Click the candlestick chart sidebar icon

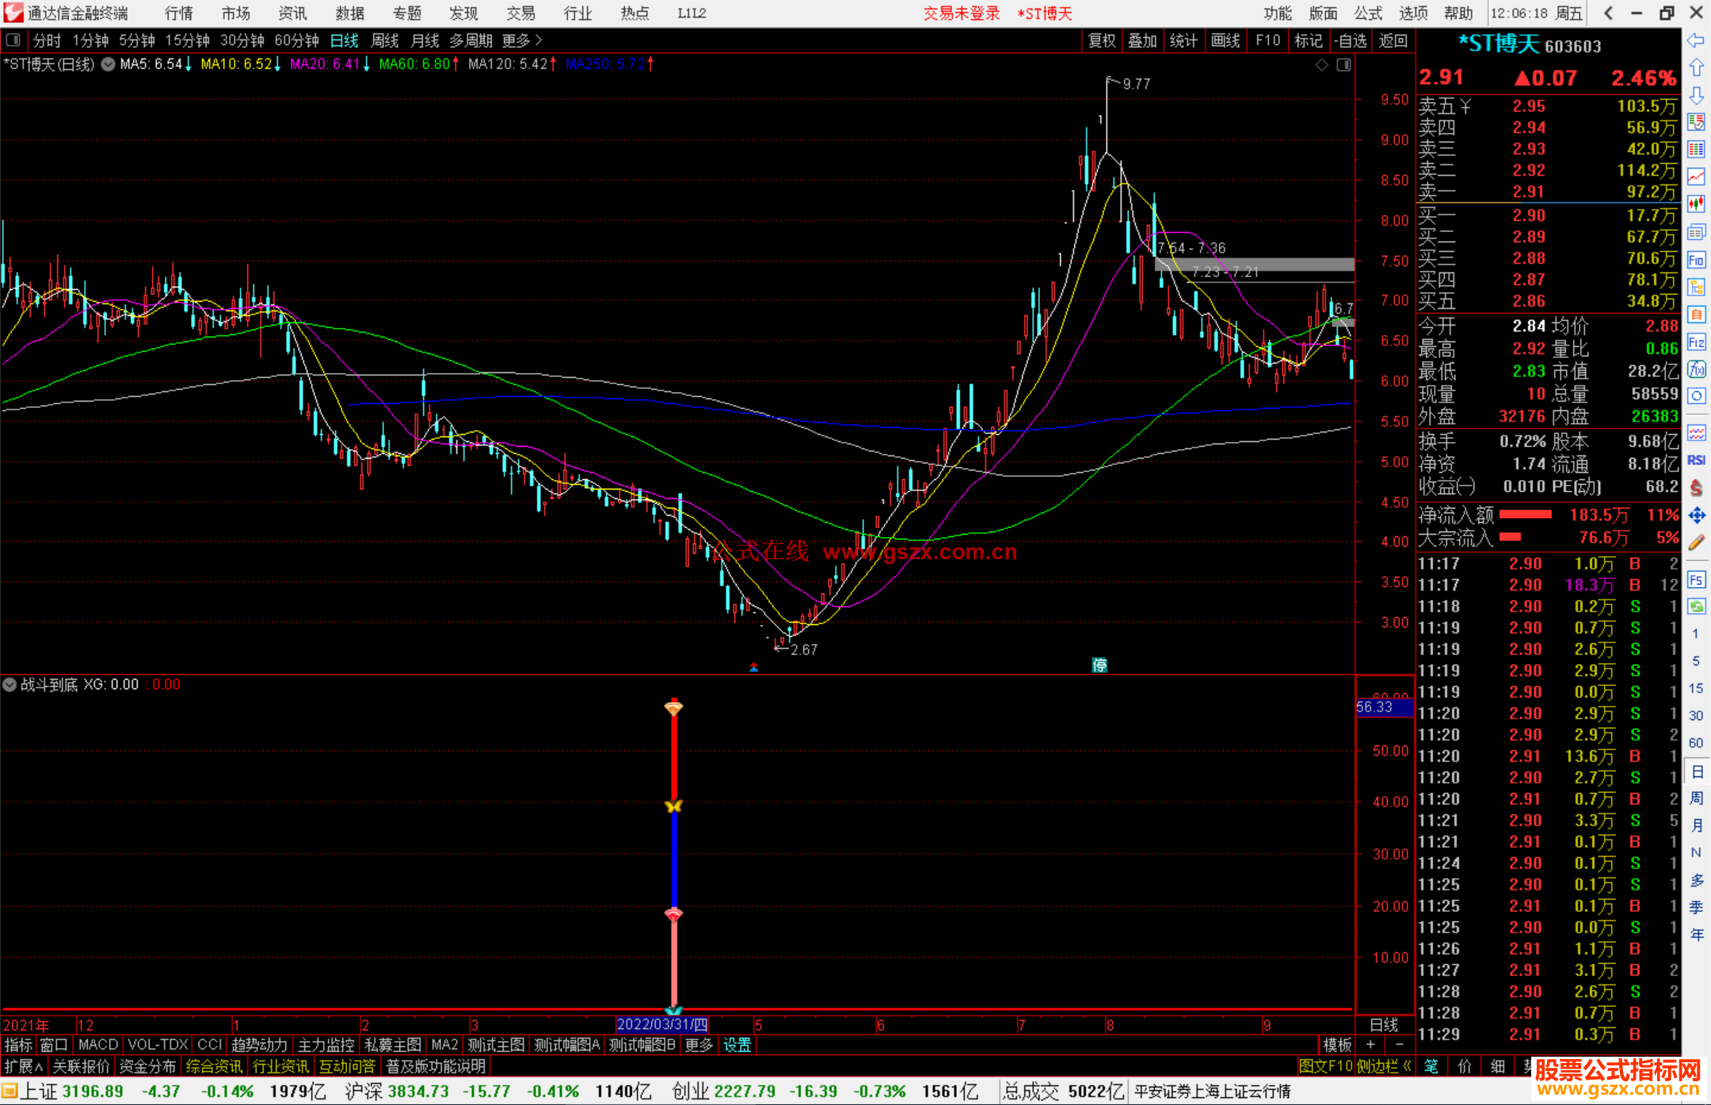[x=1696, y=204]
